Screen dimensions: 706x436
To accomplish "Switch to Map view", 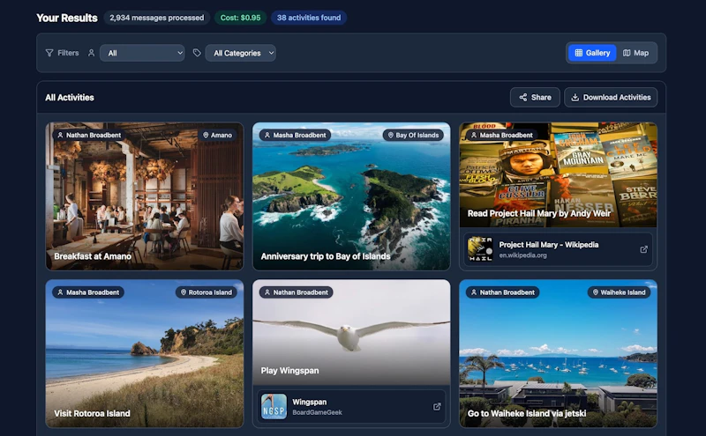I will (x=635, y=53).
